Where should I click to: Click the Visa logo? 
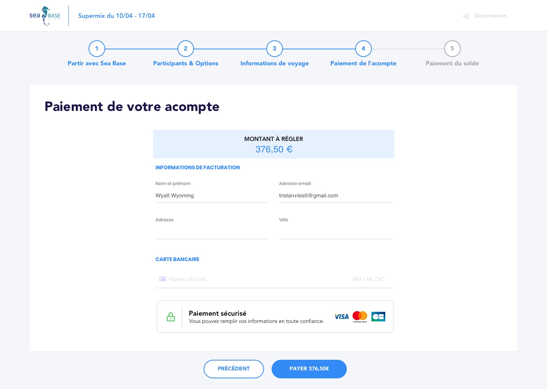tap(341, 317)
